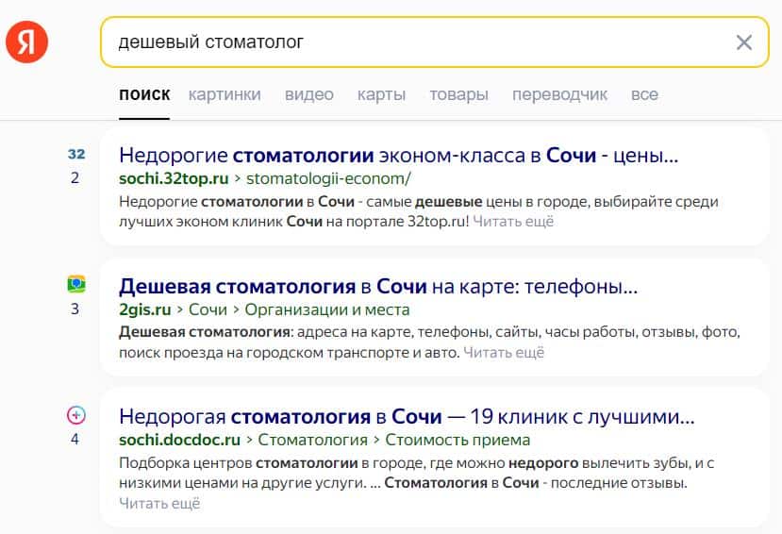Click the Yandex logo icon
782x534 pixels.
tap(26, 42)
